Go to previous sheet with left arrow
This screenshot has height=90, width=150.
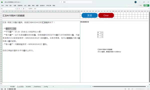[2, 86]
